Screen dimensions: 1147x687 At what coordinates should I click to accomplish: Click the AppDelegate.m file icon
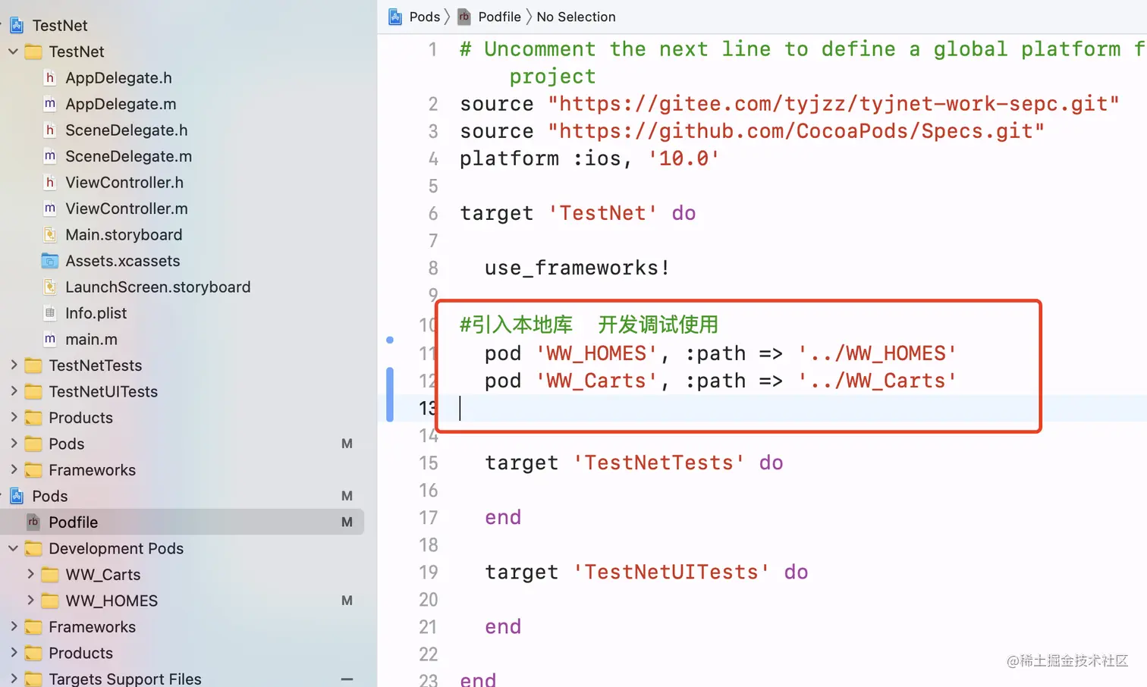(x=50, y=104)
